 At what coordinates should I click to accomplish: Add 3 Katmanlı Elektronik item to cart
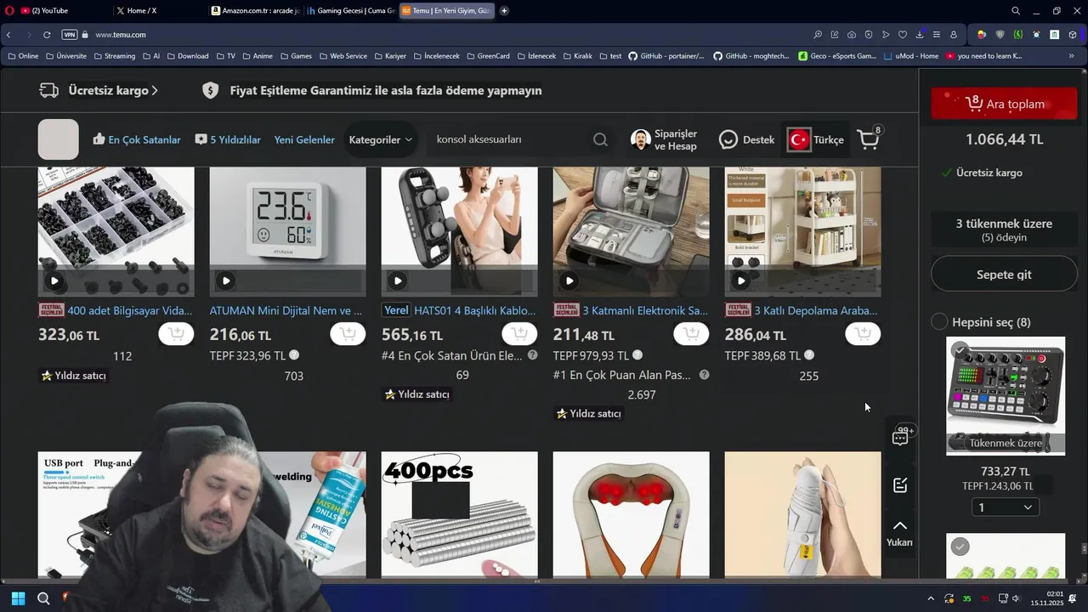pos(691,334)
